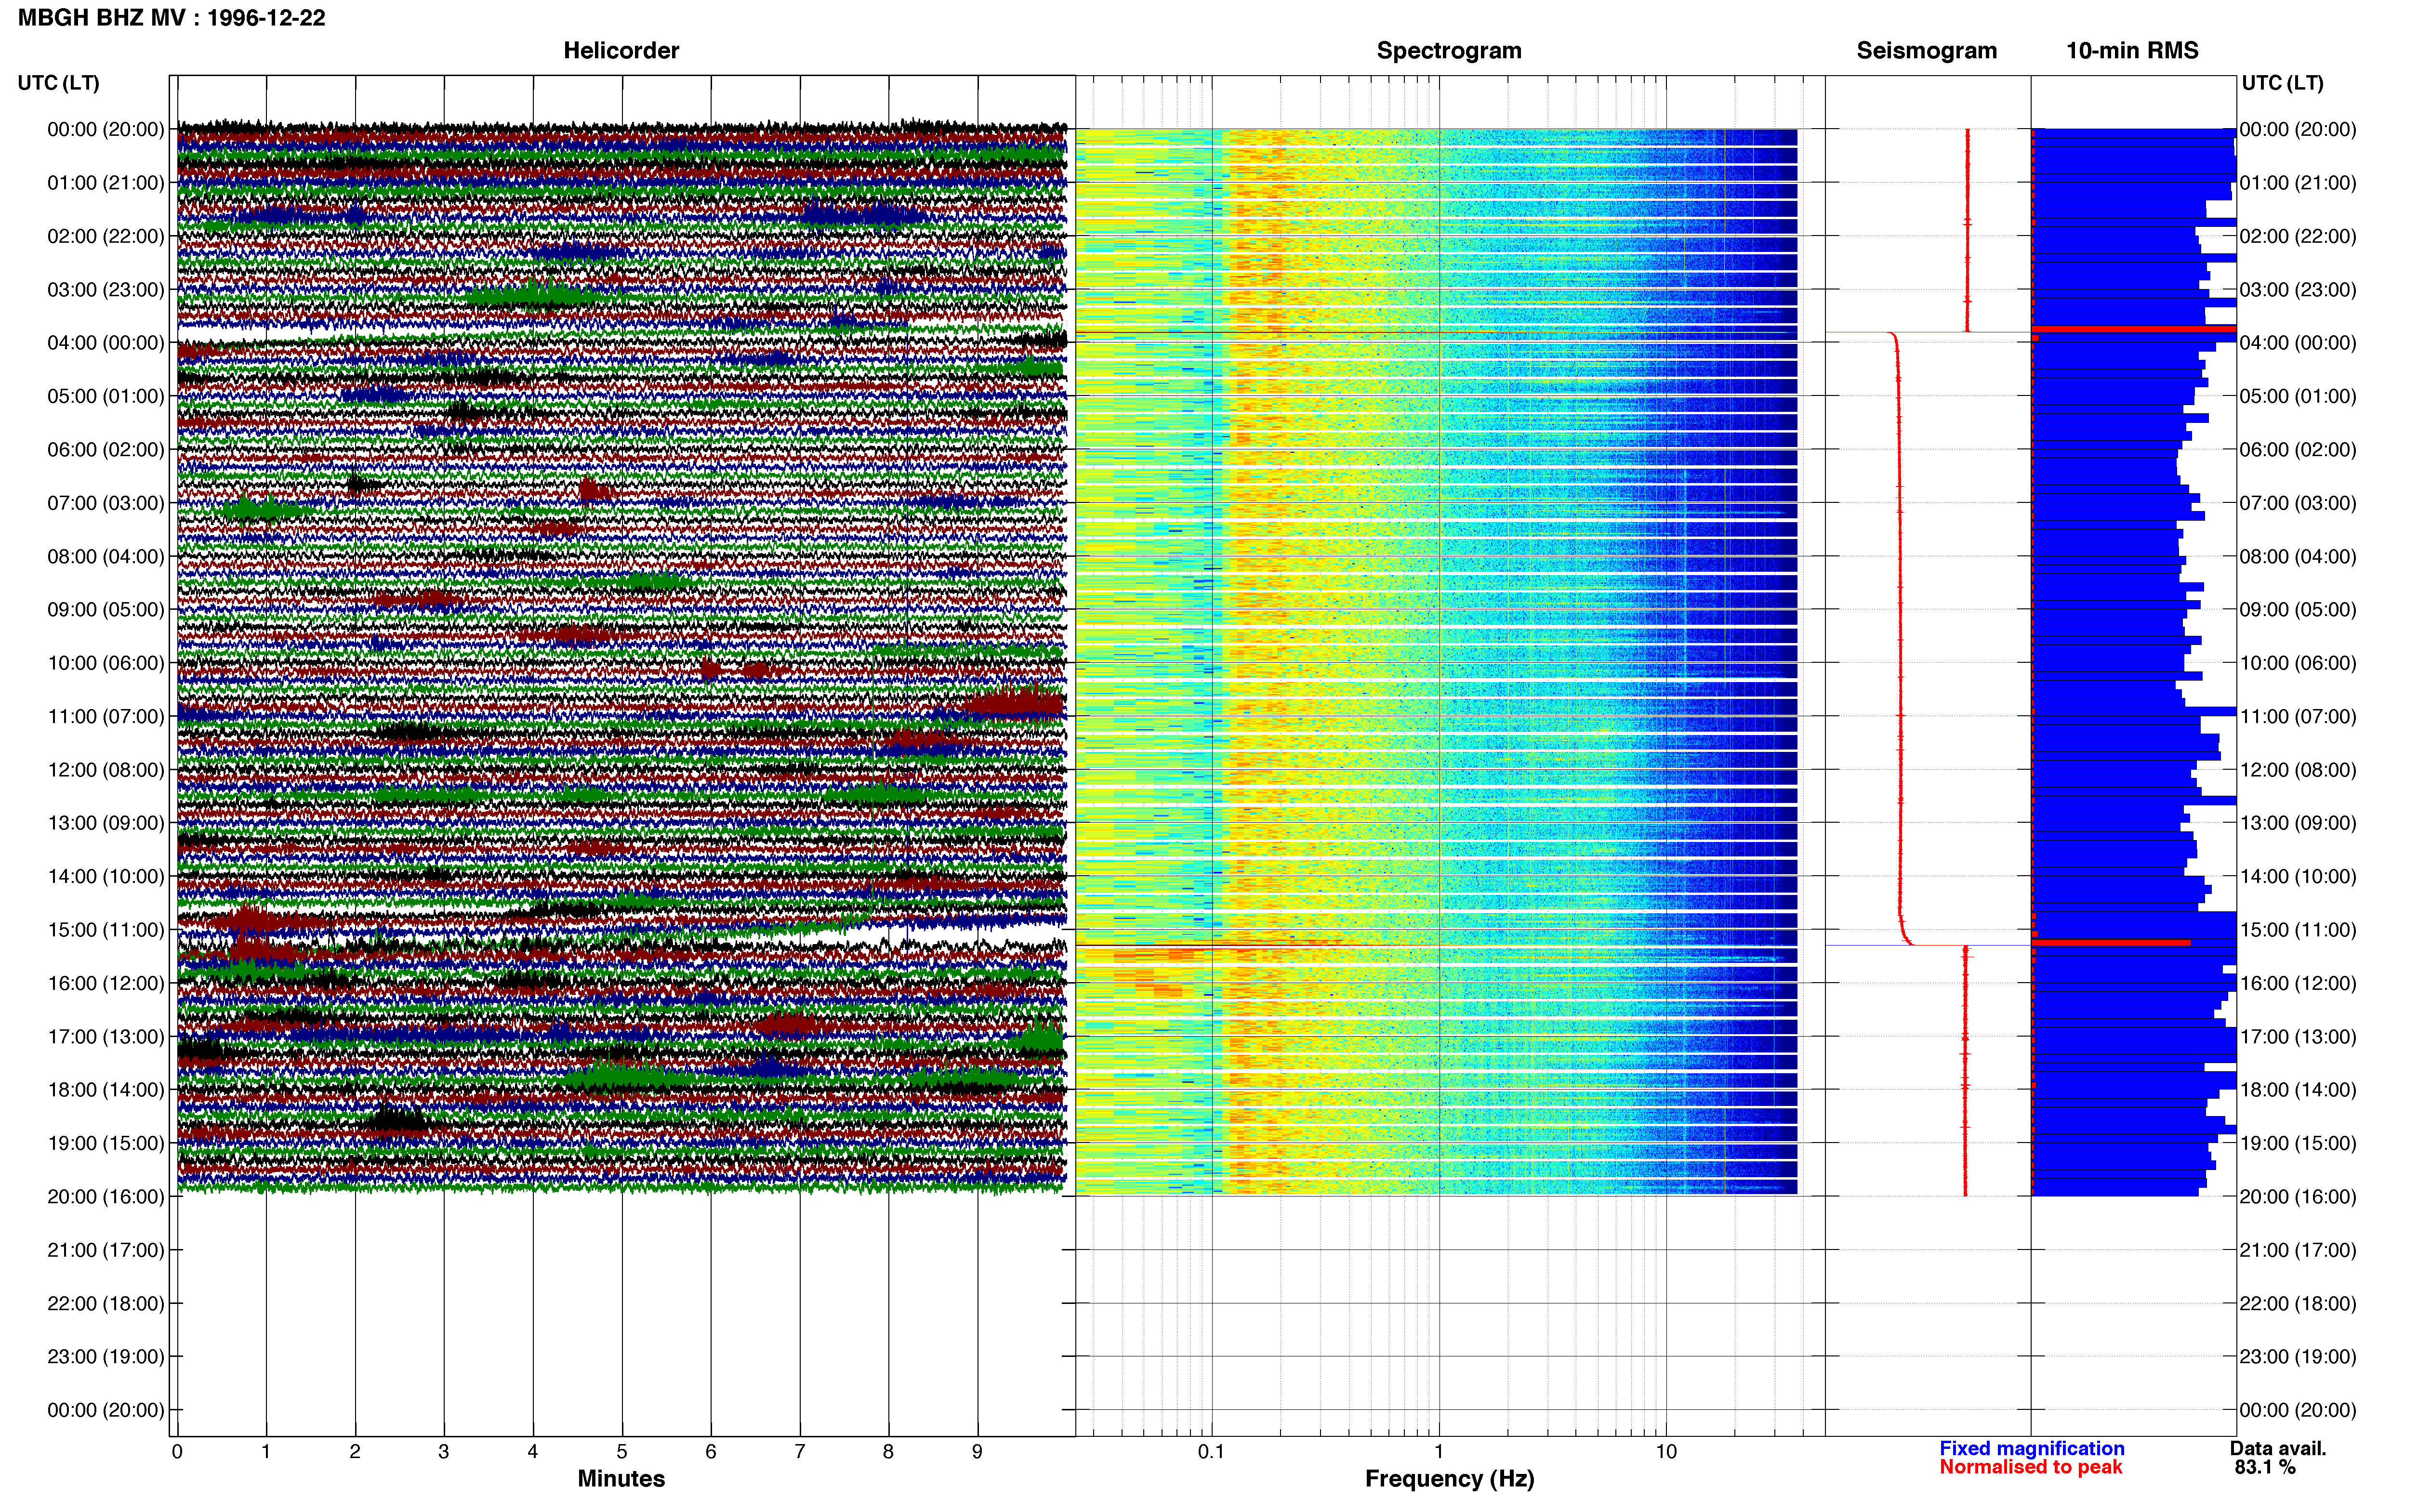This screenshot has width=2418, height=1512.
Task: Click the 'Seismogram' panel heading
Action: [1926, 50]
